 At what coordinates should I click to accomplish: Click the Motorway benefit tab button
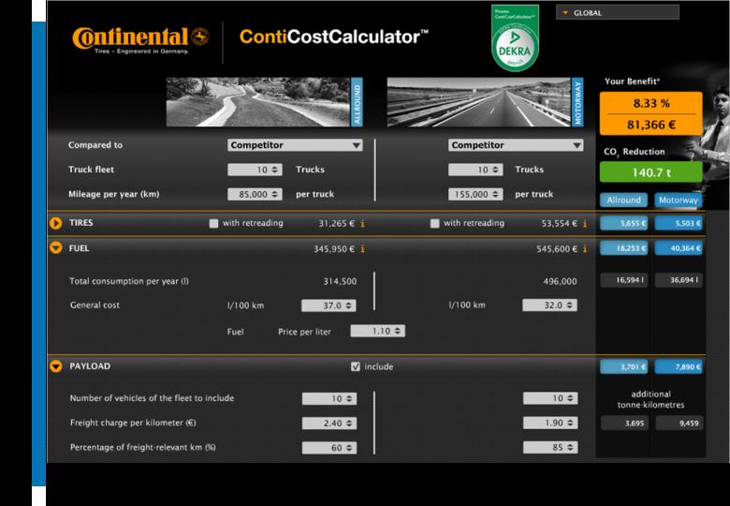[x=679, y=200]
